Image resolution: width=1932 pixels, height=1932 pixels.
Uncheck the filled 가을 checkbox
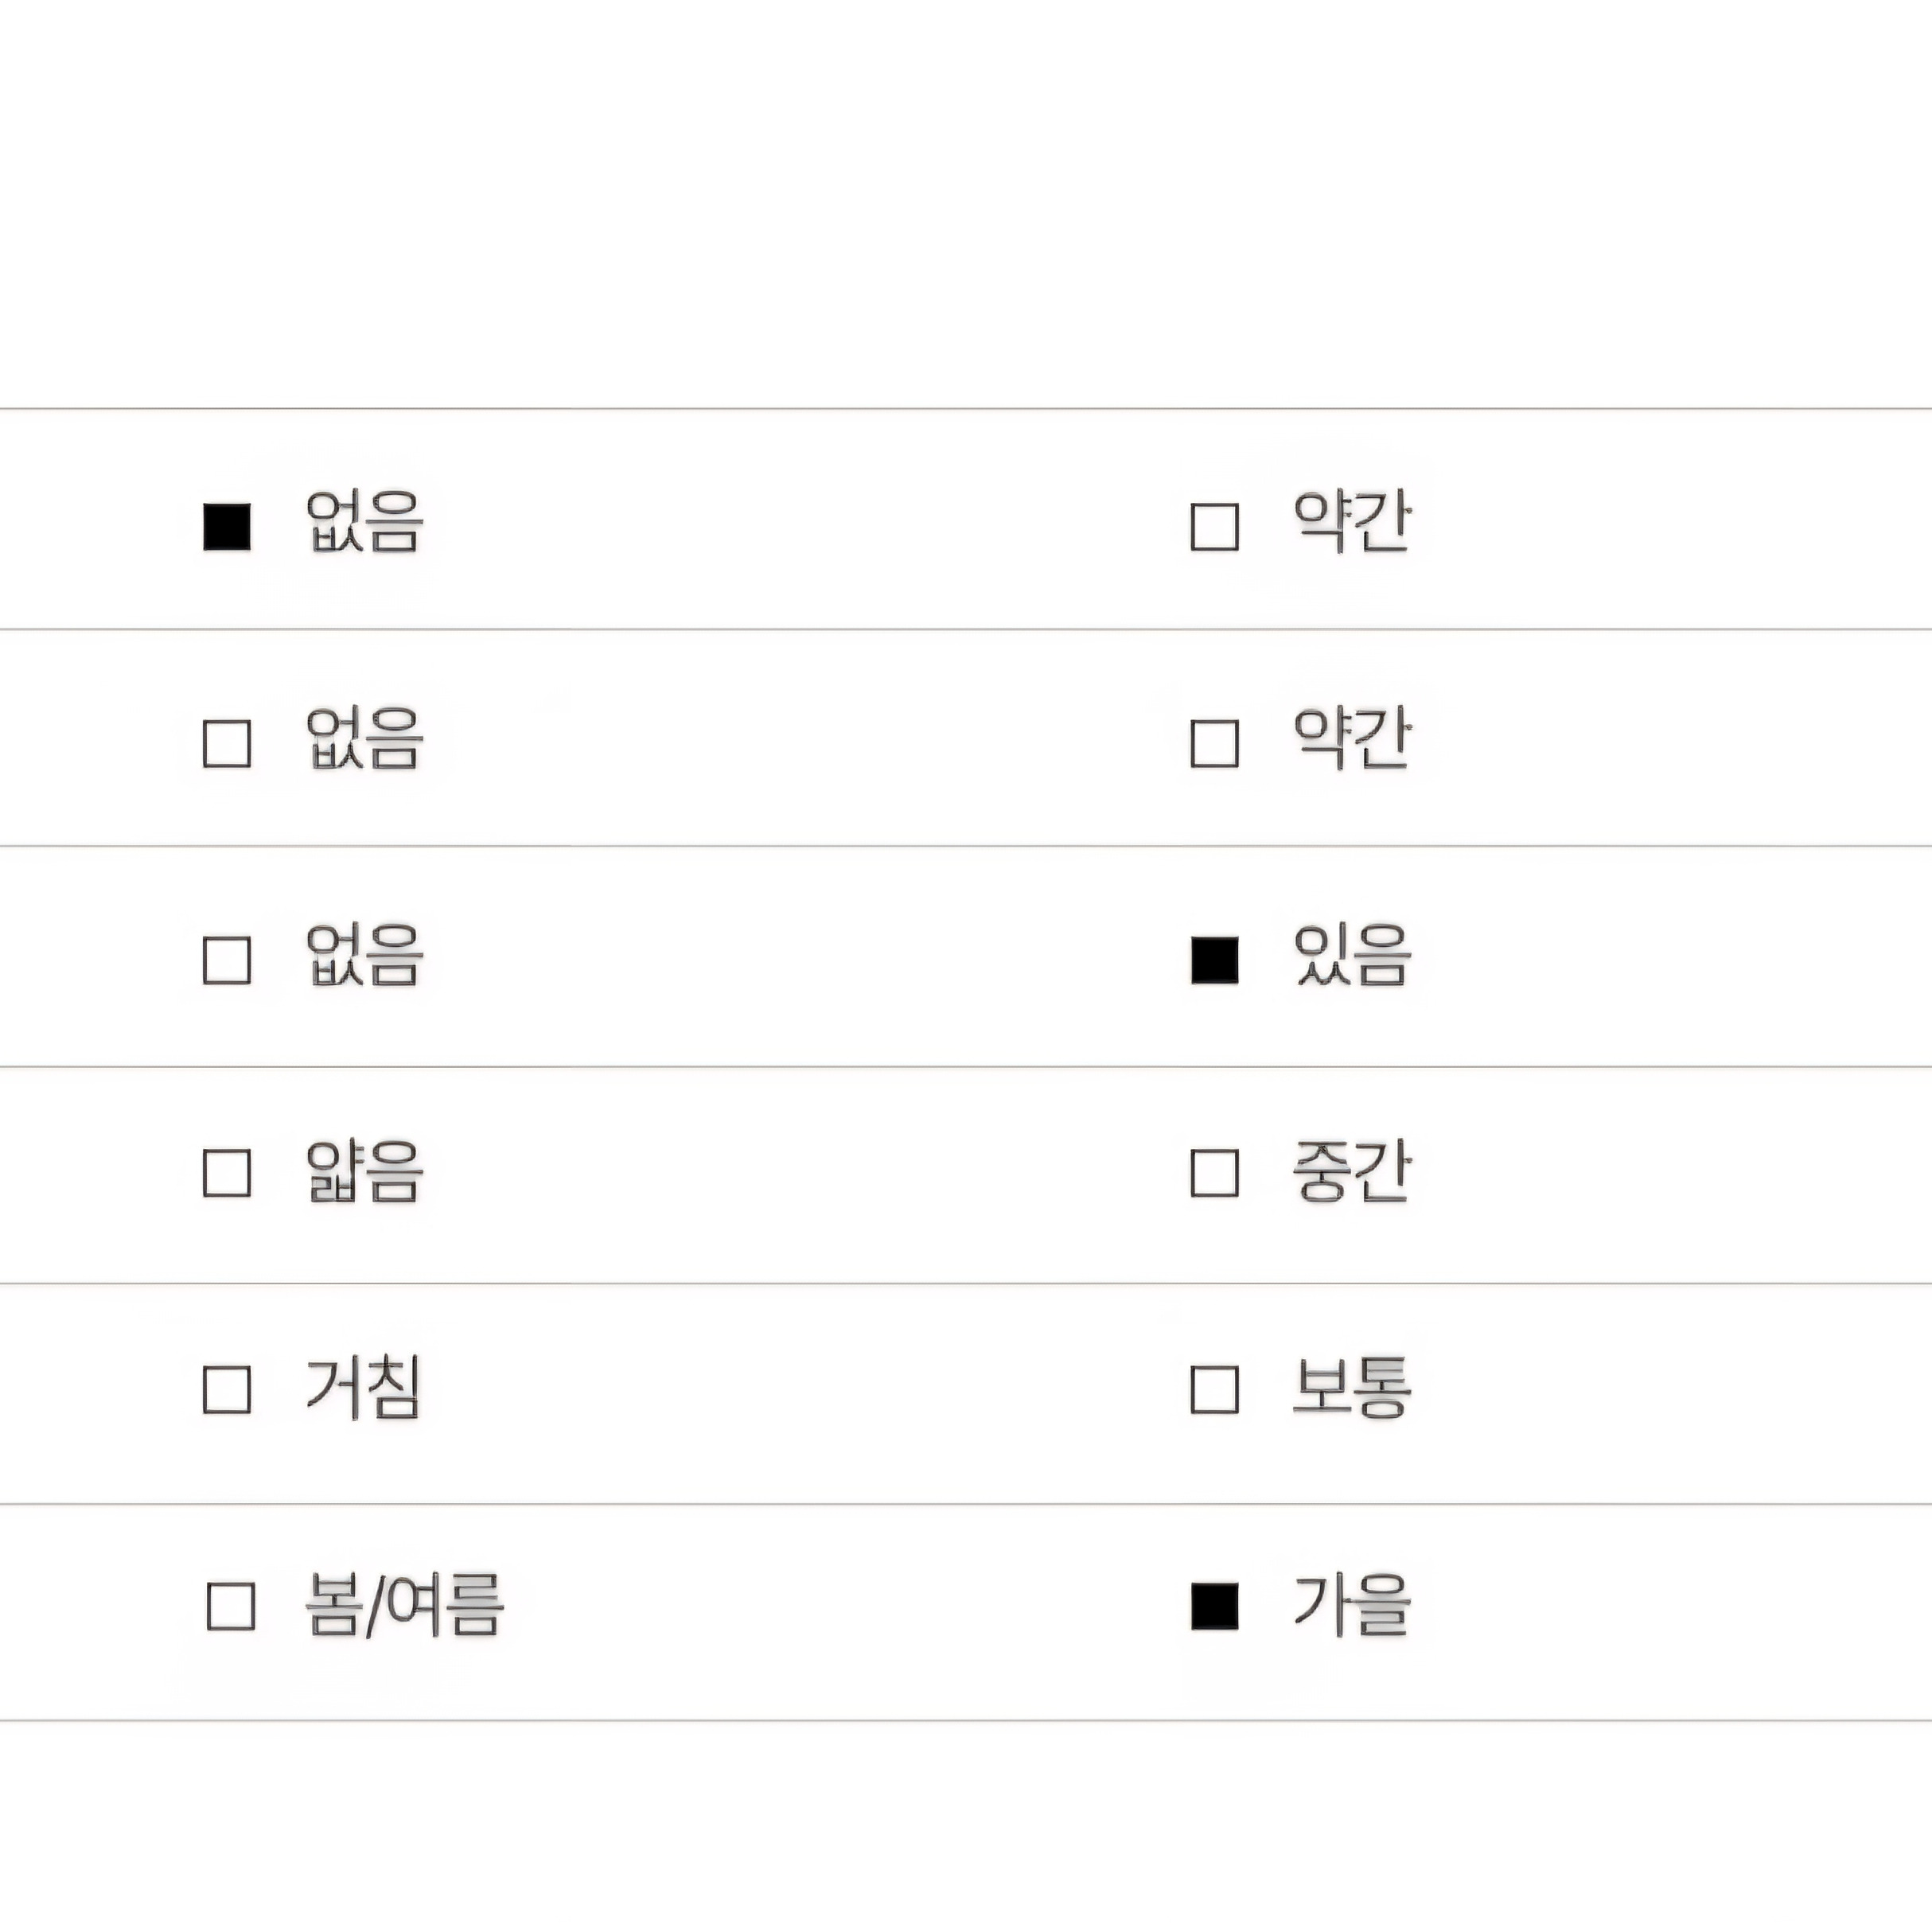point(1214,1607)
